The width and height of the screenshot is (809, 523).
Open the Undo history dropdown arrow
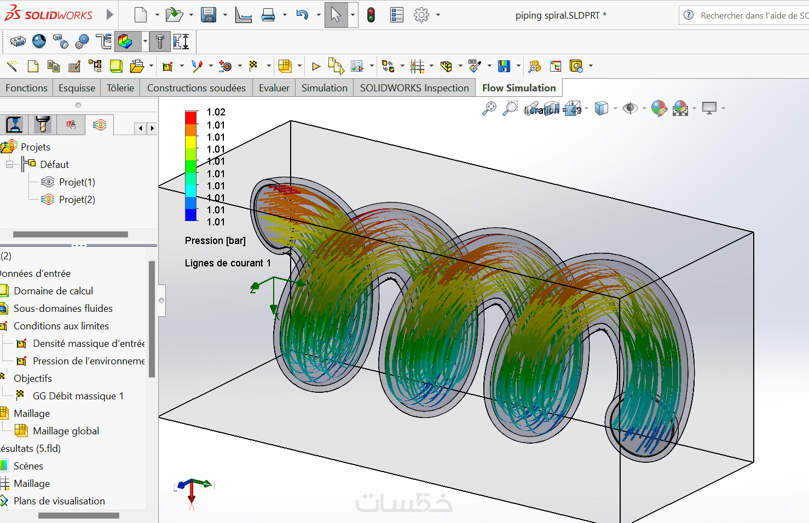click(319, 15)
